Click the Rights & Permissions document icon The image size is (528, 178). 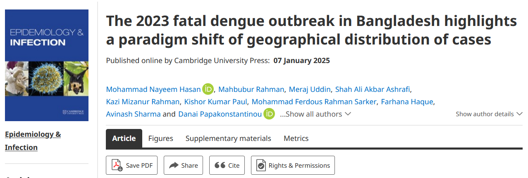(261, 165)
